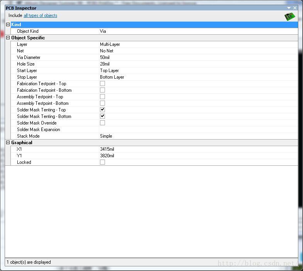Image resolution: width=303 pixels, height=271 pixels.
Task: Collapse the Graphical section
Action: (8, 143)
